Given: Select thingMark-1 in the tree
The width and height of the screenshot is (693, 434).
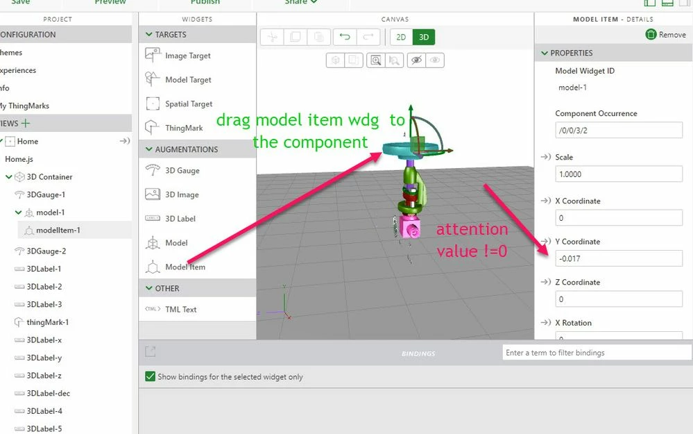Looking at the screenshot, I should (48, 322).
